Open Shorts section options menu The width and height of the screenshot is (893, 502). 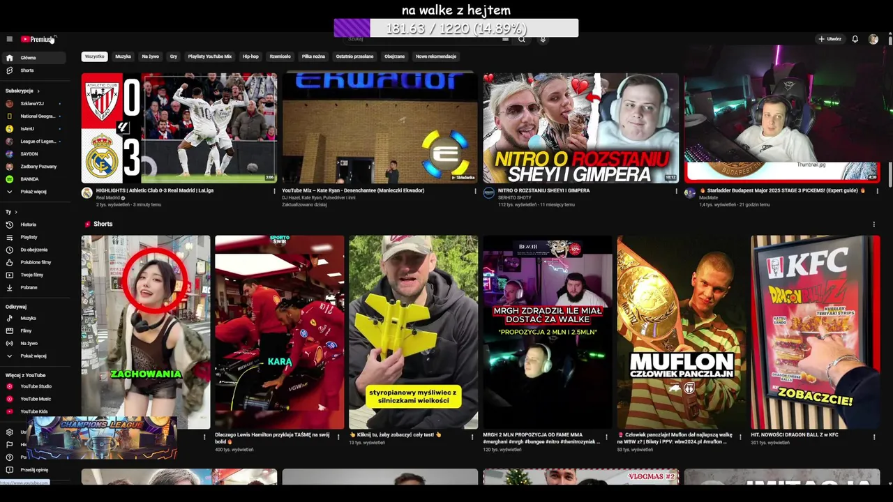[x=873, y=225]
